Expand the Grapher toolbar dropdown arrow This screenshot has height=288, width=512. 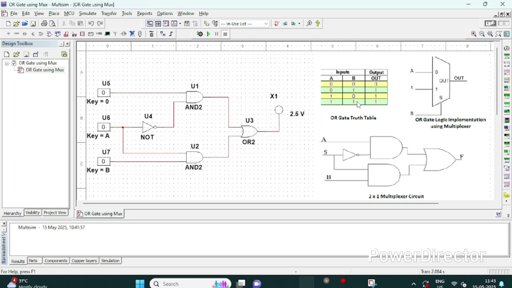(x=180, y=24)
